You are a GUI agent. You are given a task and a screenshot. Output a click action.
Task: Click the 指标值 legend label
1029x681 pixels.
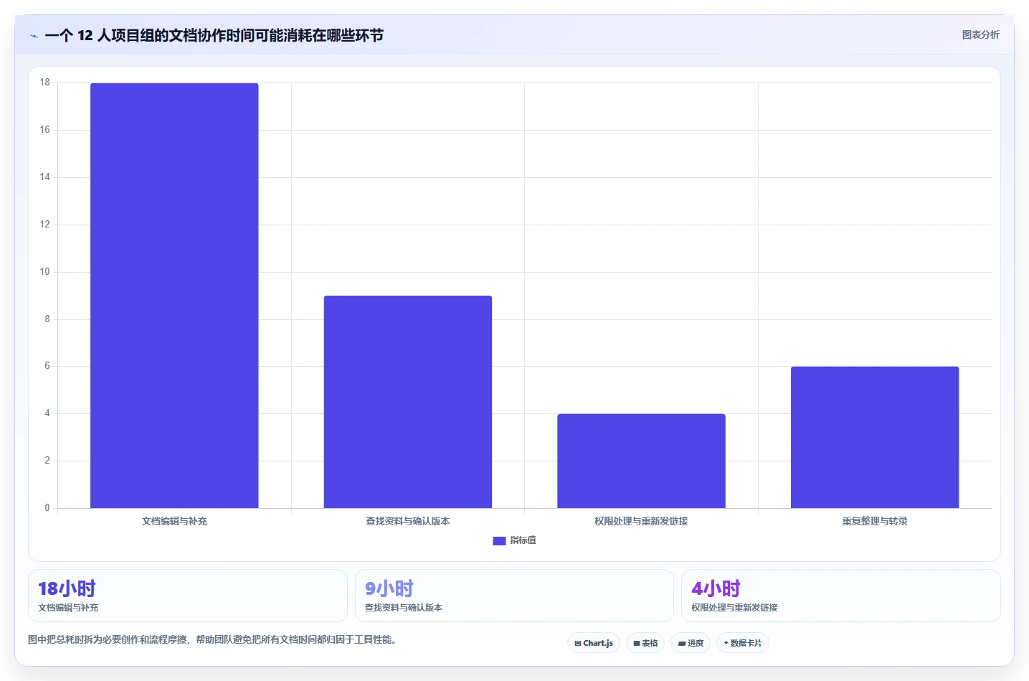click(523, 540)
